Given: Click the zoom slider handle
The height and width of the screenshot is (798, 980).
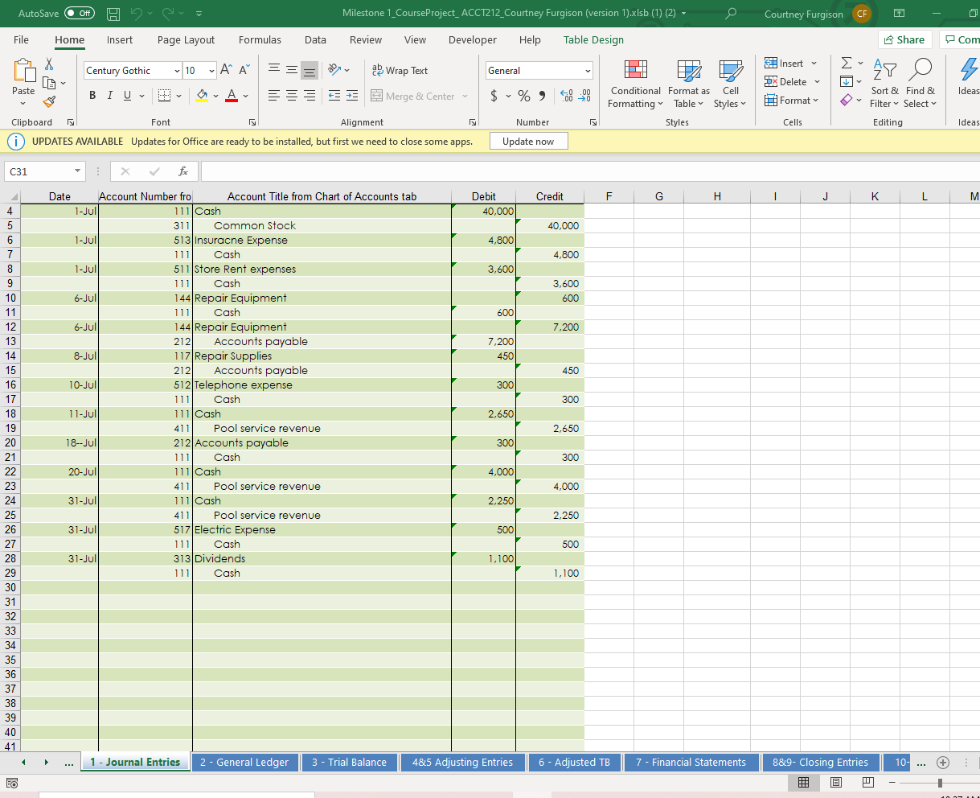Looking at the screenshot, I should click(x=940, y=783).
